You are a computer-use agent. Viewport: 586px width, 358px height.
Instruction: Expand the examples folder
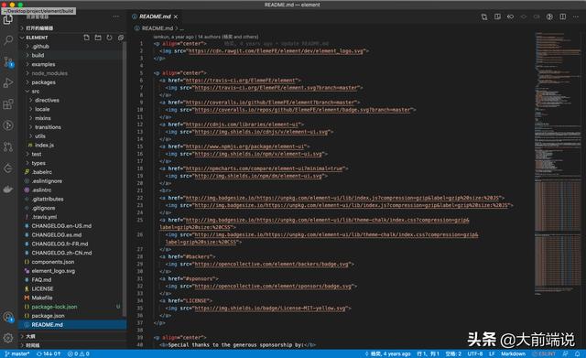[73, 64]
